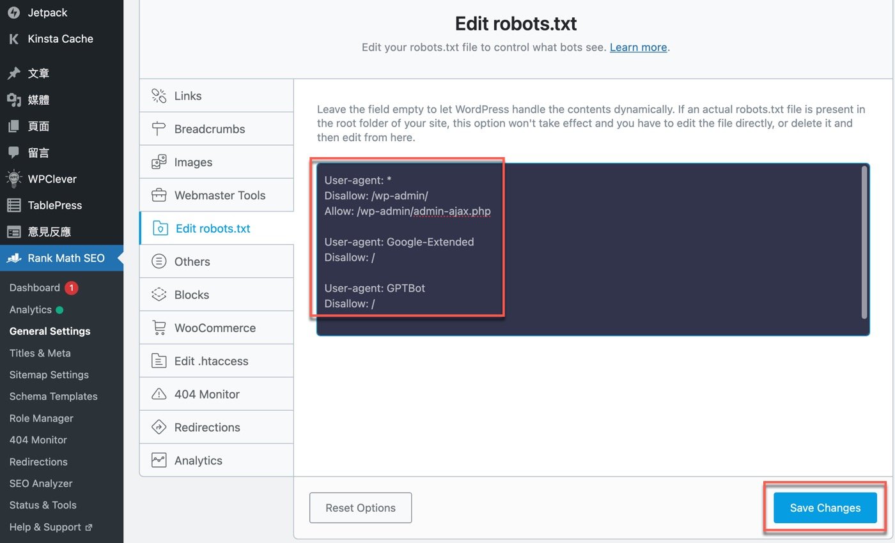Open the WooCommerce settings tab
The height and width of the screenshot is (543, 895).
[217, 328]
